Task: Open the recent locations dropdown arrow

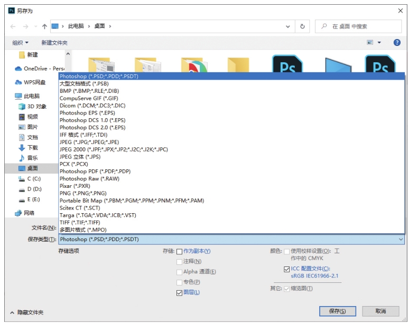Action: (36, 26)
